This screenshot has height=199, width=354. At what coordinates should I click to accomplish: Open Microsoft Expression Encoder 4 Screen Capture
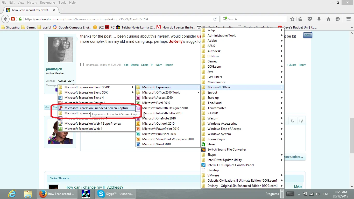(97, 108)
